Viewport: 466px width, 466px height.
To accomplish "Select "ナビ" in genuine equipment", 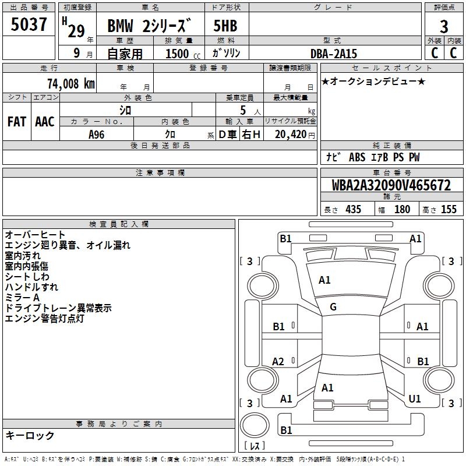I will 333,157.
